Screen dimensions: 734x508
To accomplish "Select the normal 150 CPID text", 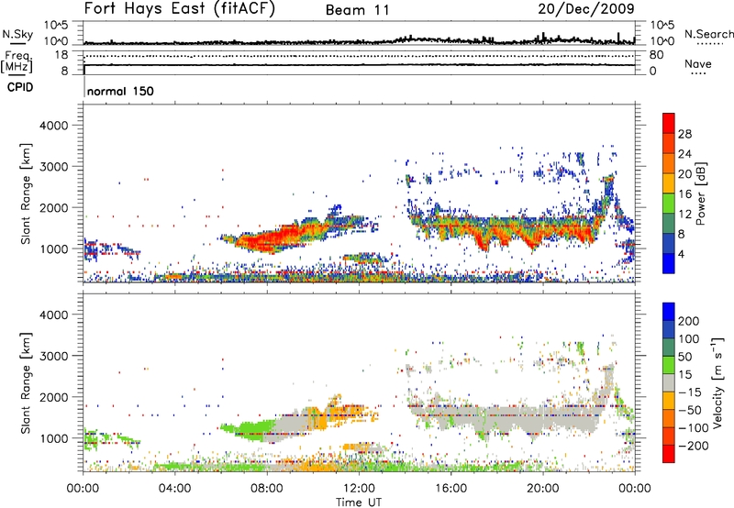I will pos(120,91).
